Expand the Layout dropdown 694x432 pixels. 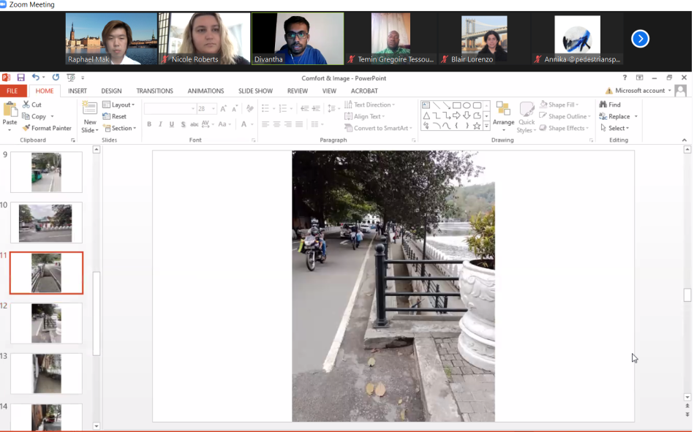pyautogui.click(x=118, y=105)
